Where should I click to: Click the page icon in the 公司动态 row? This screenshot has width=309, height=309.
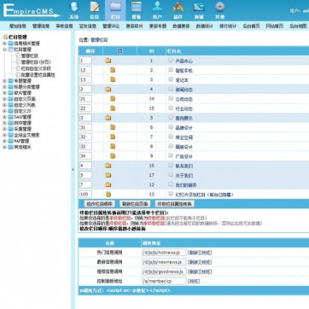click(113, 99)
